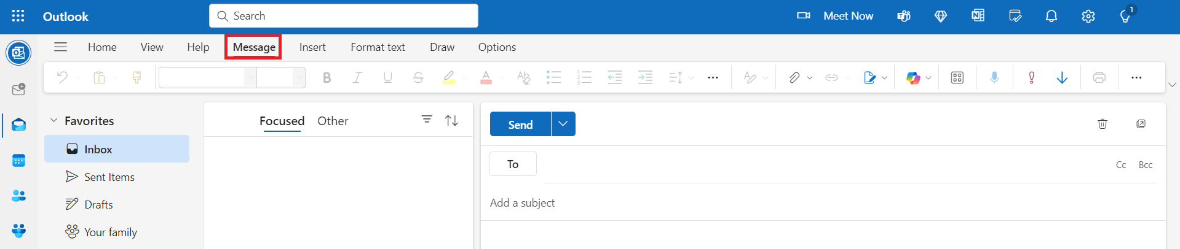This screenshot has width=1180, height=249.
Task: Open the Calendar from the sidebar
Action: coord(18,160)
